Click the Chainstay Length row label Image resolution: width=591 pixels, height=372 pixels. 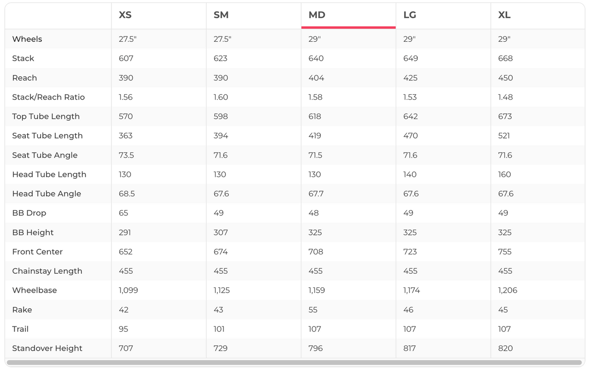click(47, 271)
